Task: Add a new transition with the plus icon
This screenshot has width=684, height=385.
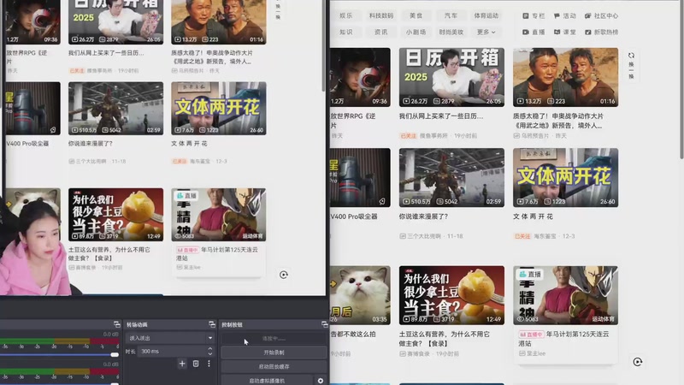Action: pos(182,364)
